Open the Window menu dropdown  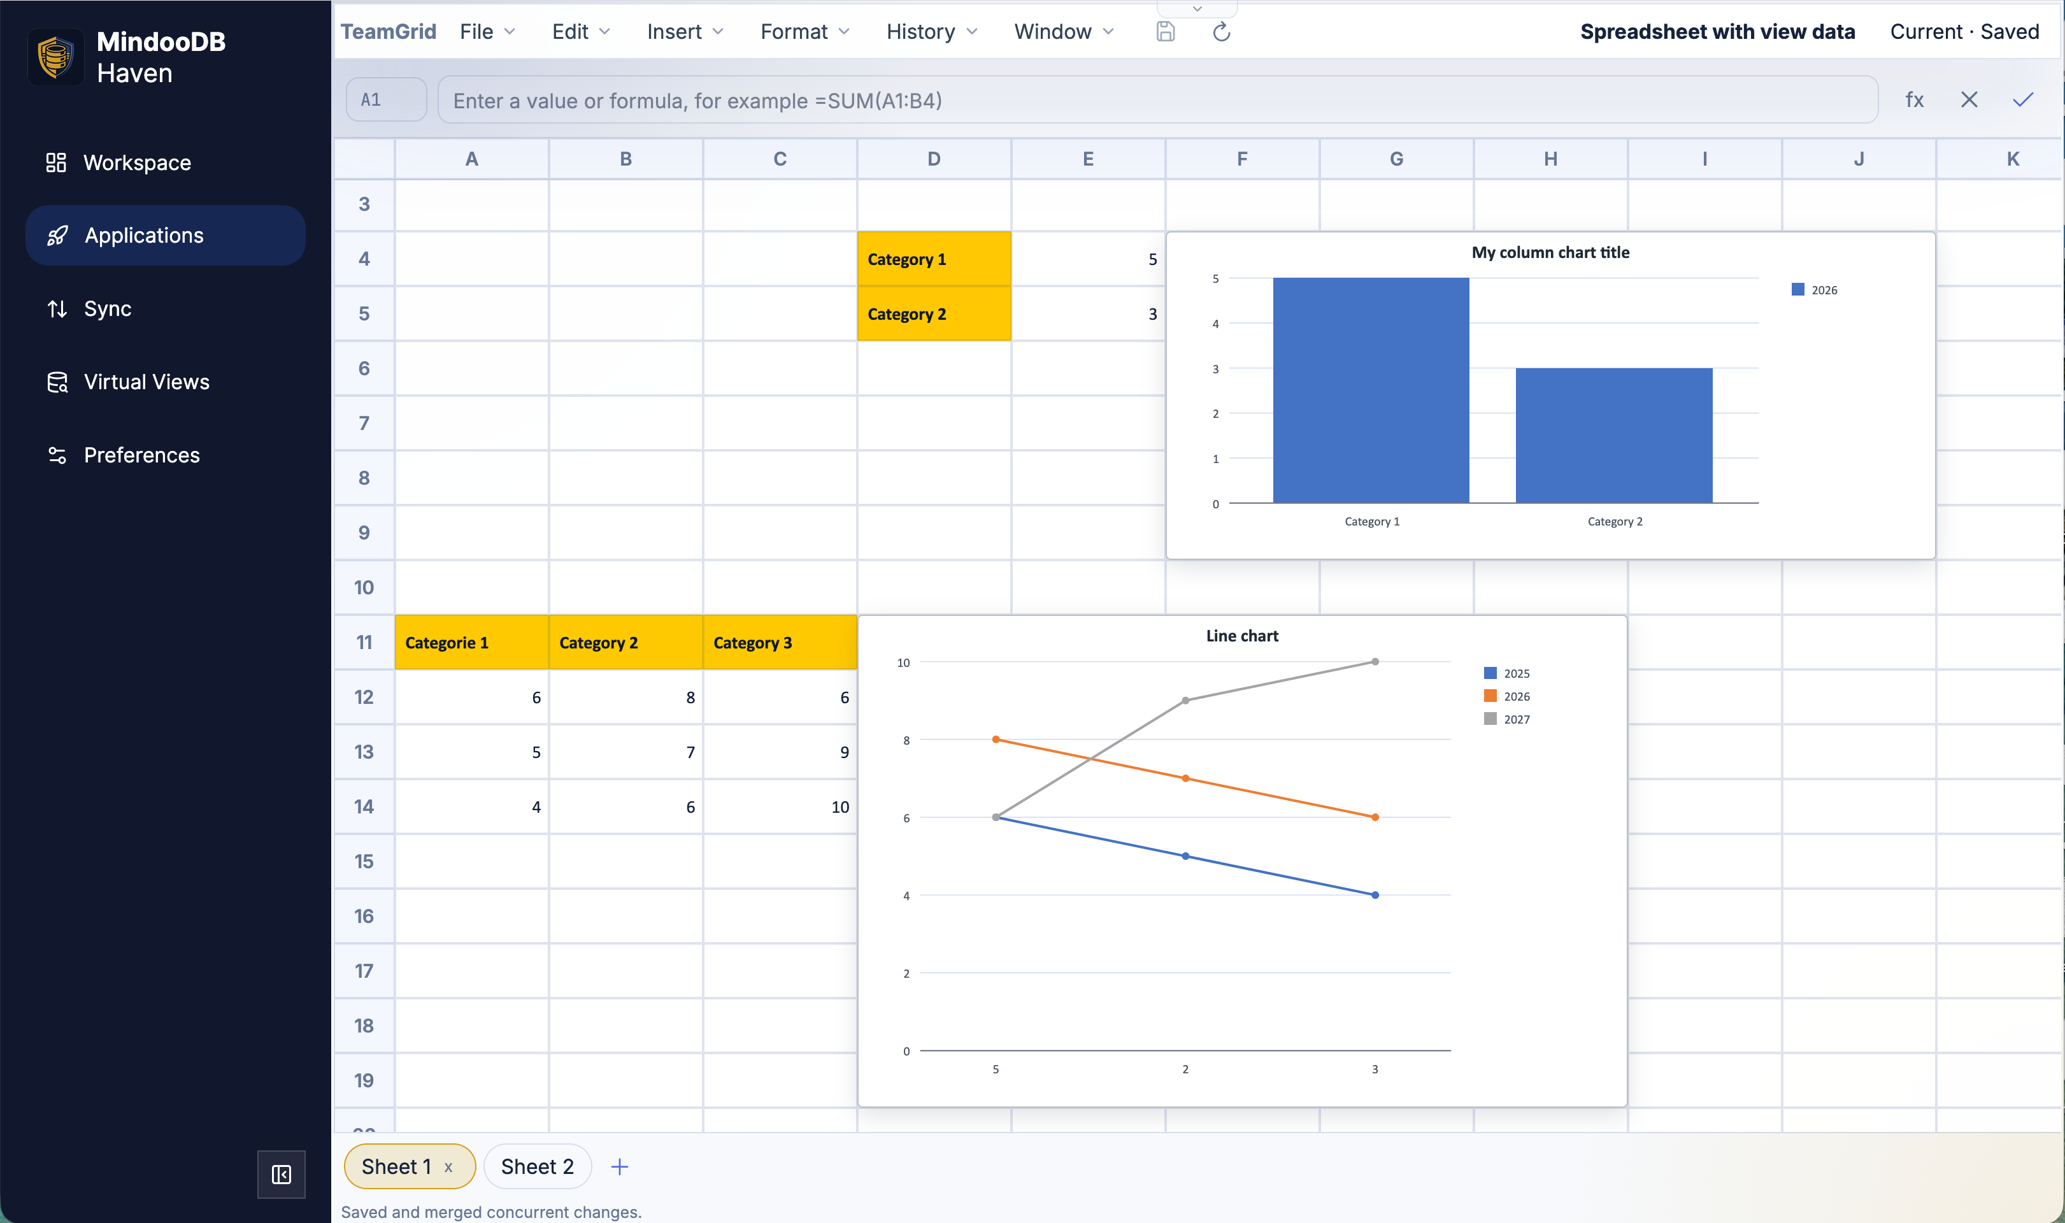coord(1064,31)
